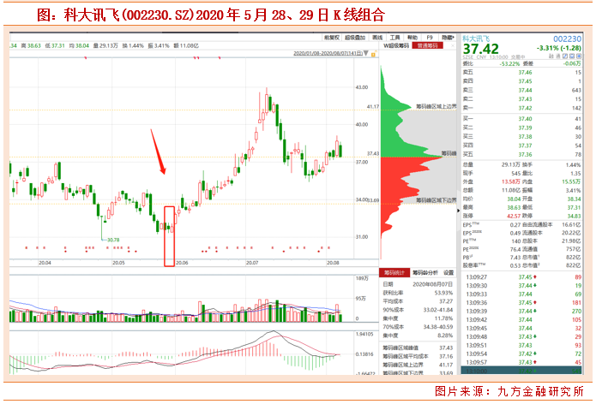Click the F9 button in toolbar
Viewport: 596px width, 404px height.
click(430, 38)
